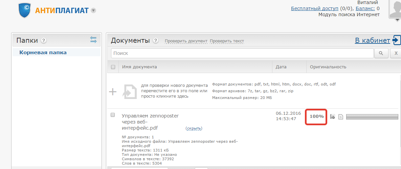Open the user profile avatar menu

click(x=395, y=10)
